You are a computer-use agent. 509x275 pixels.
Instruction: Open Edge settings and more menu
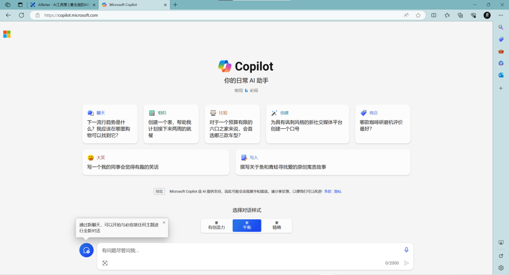[x=500, y=15]
